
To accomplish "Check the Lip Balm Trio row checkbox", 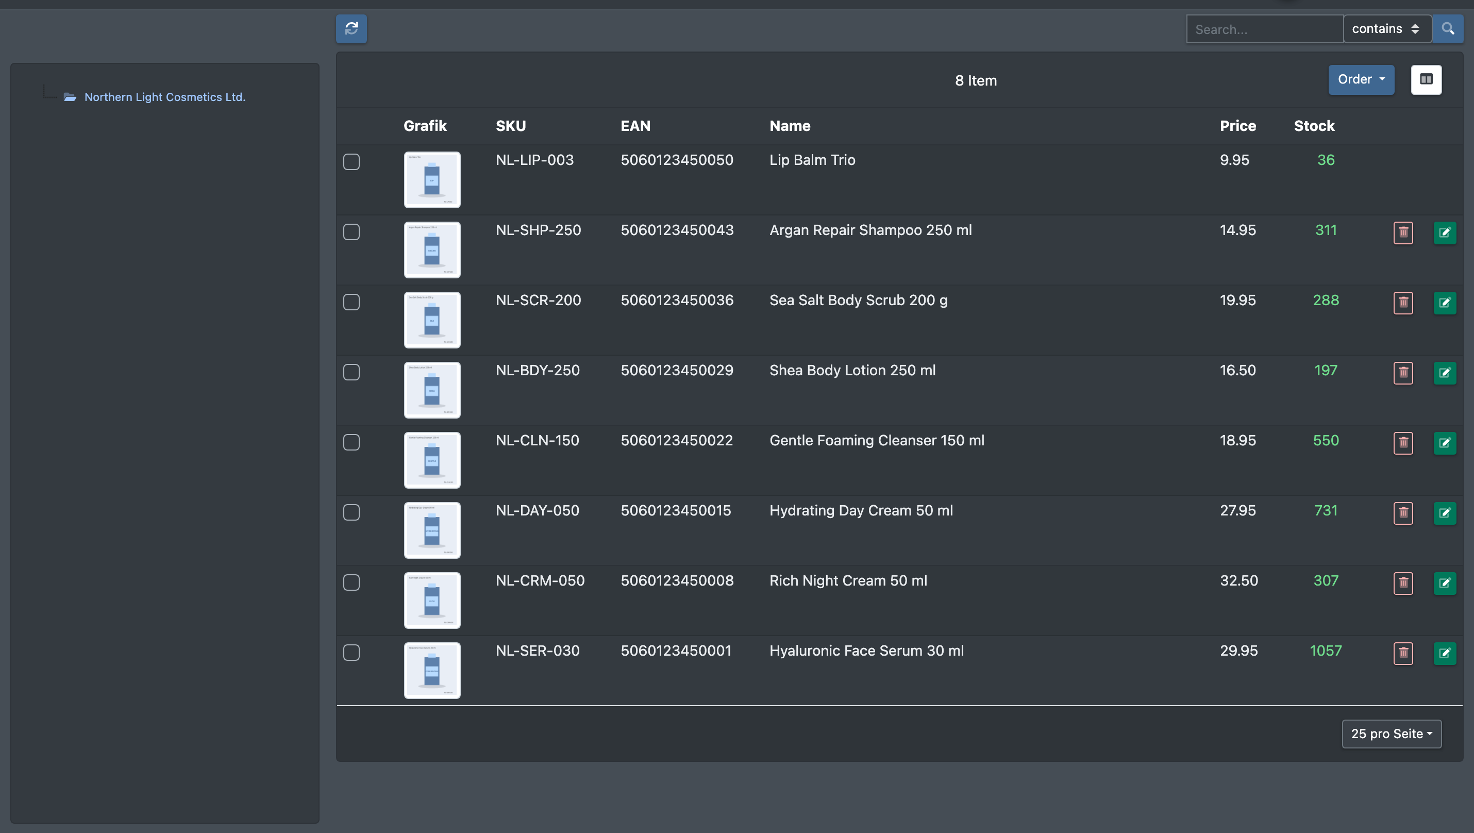I will 351,162.
